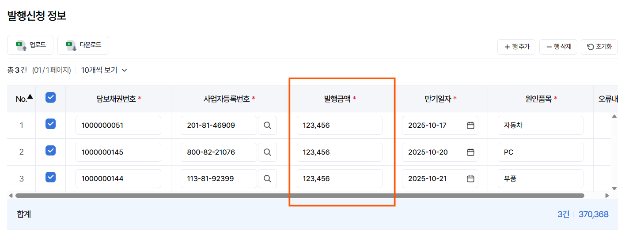This screenshot has width=625, height=237.
Task: Toggle the select-all header checkbox
Action: (51, 97)
